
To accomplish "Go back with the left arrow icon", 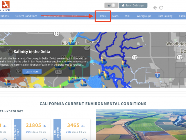I will (155, 8).
